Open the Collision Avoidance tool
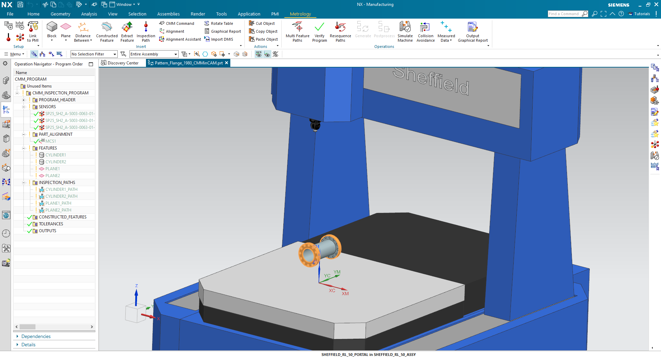The height and width of the screenshot is (358, 661). click(x=425, y=31)
